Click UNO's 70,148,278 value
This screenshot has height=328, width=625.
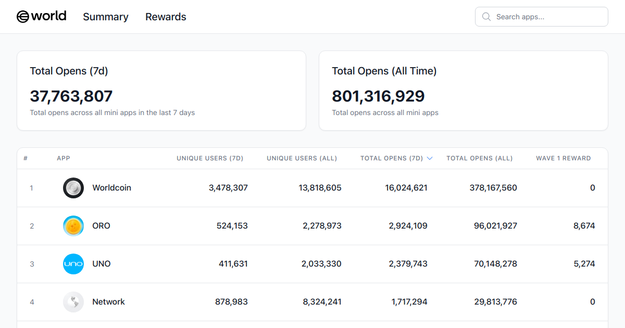click(496, 264)
